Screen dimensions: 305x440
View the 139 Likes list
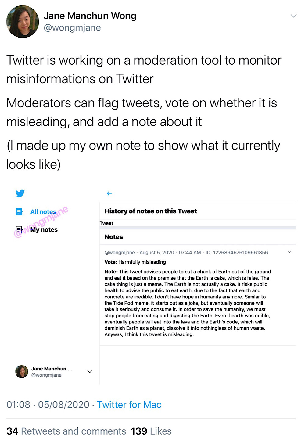click(151, 431)
